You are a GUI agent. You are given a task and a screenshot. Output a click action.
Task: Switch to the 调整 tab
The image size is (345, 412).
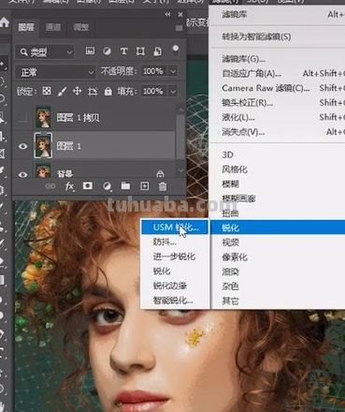(x=81, y=27)
